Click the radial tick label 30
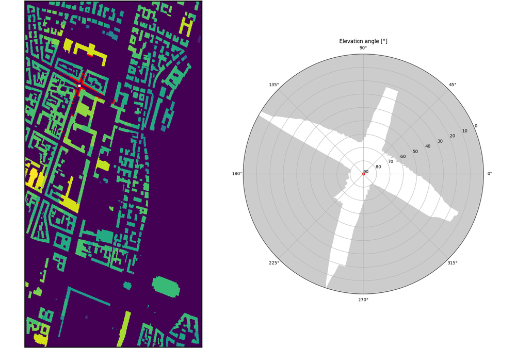Viewport: 516px width, 348px height. point(440,141)
